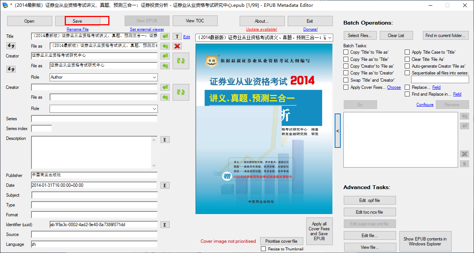This screenshot has width=474, height=253.
Task: Click the green arrow beside the first Creator field
Action: point(165,56)
